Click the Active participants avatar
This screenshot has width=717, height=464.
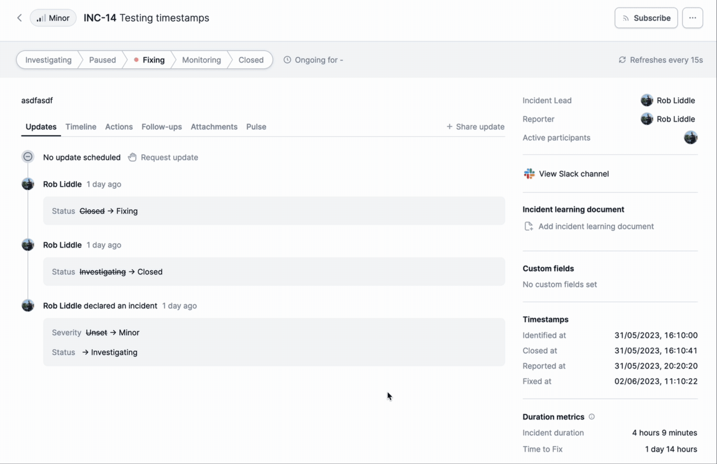coord(690,138)
